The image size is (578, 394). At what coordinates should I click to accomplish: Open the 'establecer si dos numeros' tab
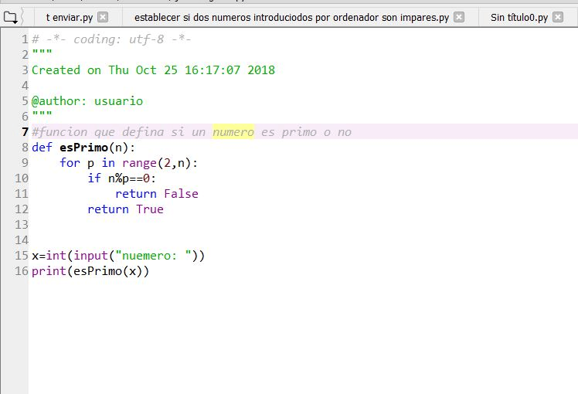(x=291, y=17)
